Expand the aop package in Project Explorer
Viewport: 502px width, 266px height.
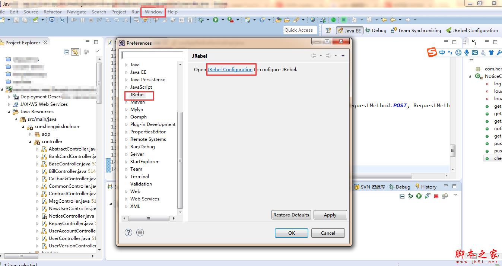click(x=31, y=134)
